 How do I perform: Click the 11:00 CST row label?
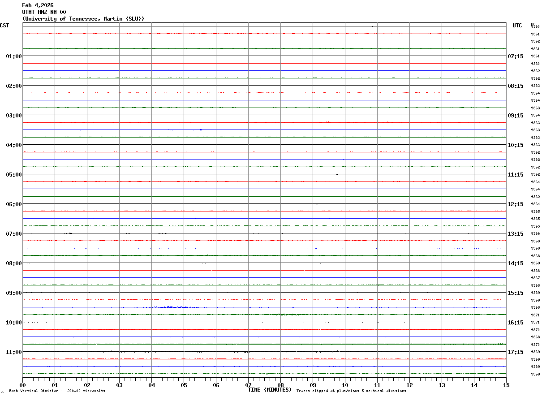14,352
